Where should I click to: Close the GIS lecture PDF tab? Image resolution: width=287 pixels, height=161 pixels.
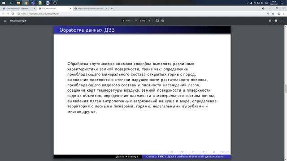tap(70, 8)
